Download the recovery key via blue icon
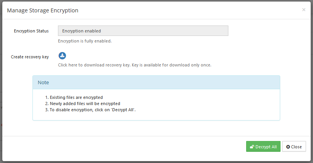 coord(62,56)
